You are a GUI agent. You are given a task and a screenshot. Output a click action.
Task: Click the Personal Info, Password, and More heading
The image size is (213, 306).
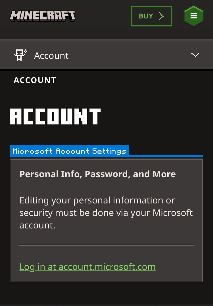97,174
